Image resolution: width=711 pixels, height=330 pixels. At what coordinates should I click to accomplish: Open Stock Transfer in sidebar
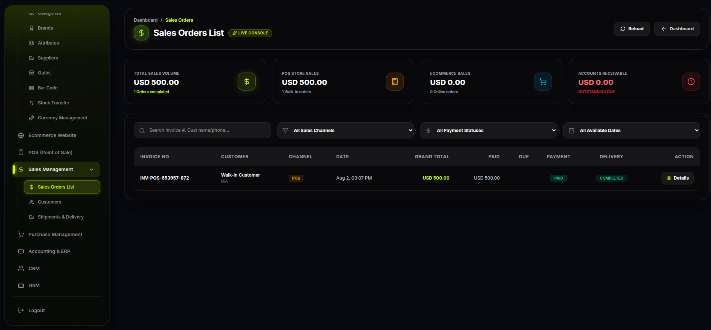tap(62, 103)
